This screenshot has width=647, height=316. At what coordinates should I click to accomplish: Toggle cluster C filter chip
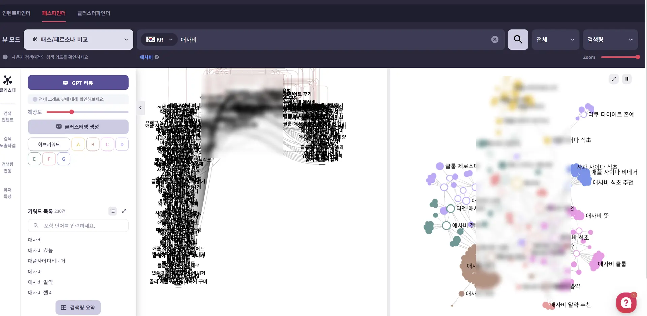tap(107, 144)
